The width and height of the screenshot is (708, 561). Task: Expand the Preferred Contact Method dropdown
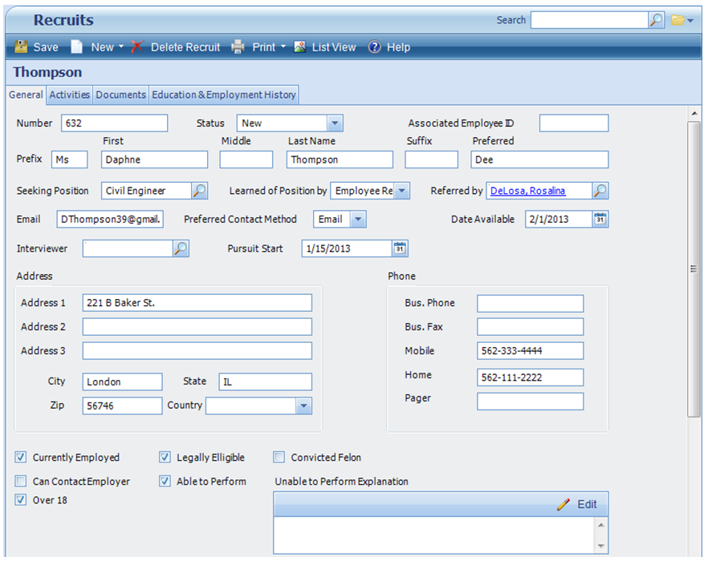pos(358,219)
